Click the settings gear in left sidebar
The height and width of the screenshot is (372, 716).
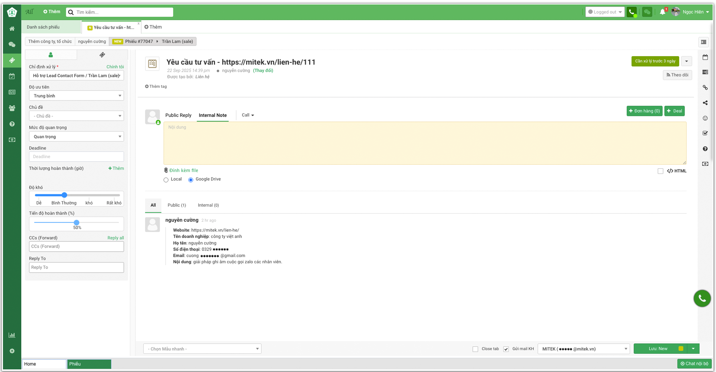pyautogui.click(x=12, y=351)
